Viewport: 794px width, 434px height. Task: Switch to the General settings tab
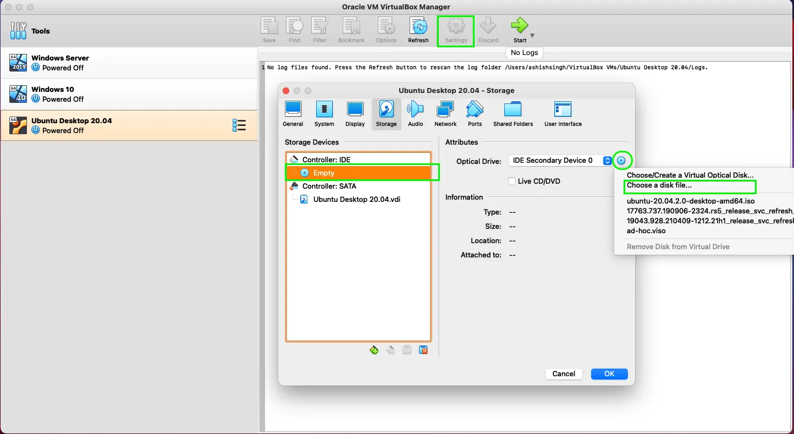pyautogui.click(x=293, y=114)
